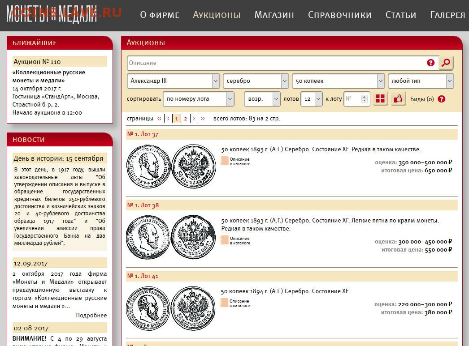Click итоговая цена 550 000 ₽

point(417,250)
